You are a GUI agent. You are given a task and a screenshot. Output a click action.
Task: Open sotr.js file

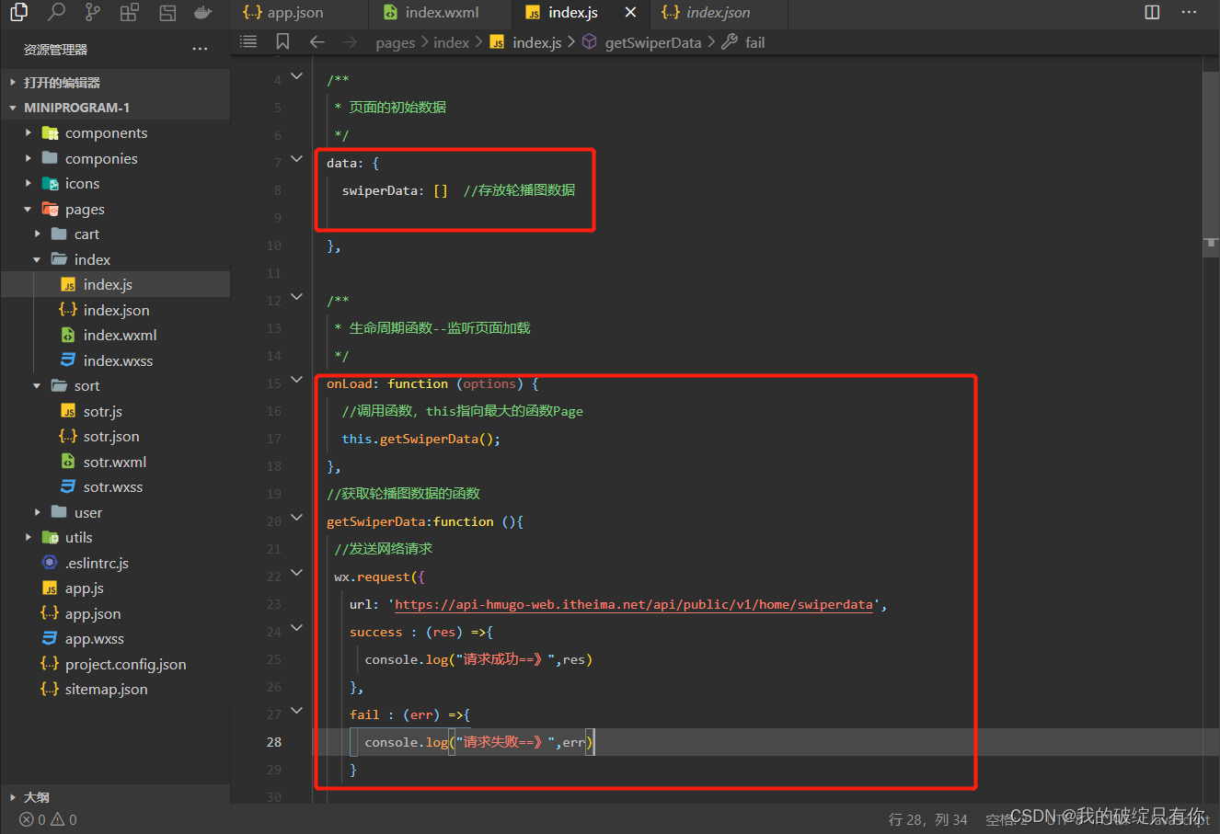pos(115,411)
